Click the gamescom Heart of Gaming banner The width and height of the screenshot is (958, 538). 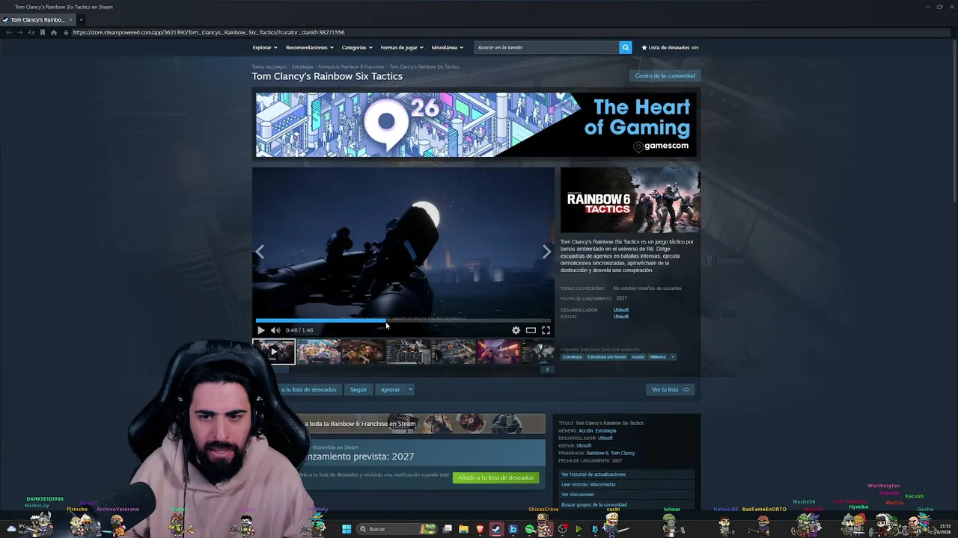pyautogui.click(x=476, y=125)
